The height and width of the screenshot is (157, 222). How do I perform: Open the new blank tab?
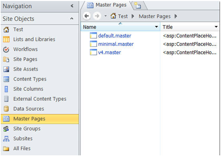pyautogui.click(x=138, y=6)
